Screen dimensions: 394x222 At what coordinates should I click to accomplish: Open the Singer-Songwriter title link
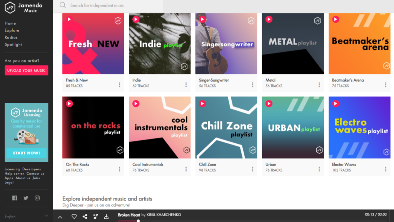point(214,80)
